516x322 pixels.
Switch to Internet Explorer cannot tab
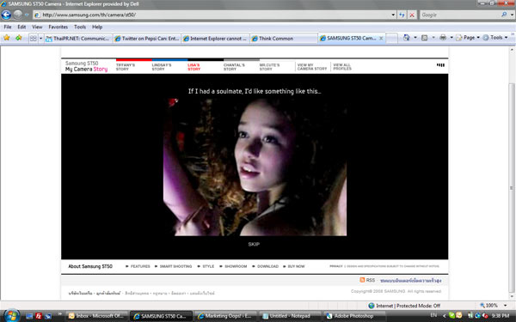coord(216,39)
